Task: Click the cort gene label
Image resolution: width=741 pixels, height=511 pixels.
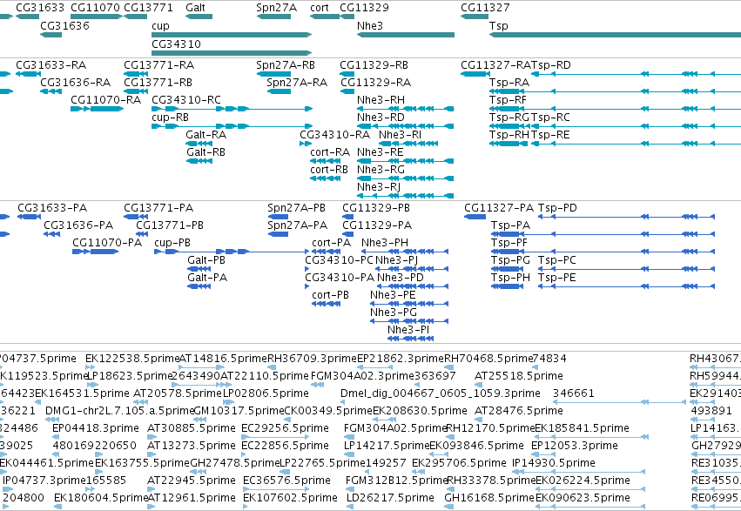Action: [x=320, y=8]
